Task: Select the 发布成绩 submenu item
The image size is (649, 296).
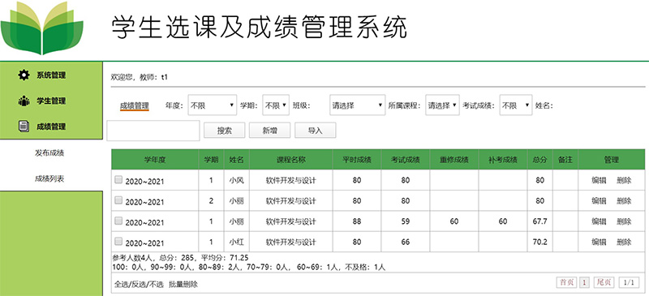Action: 49,153
